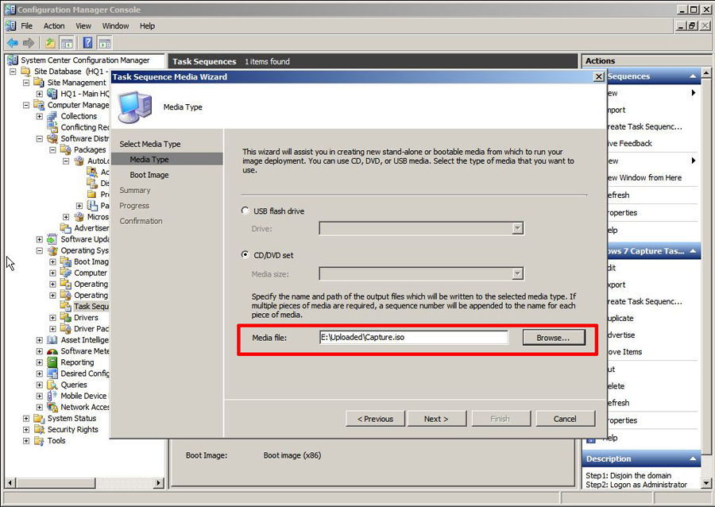Click the Tools folder icon in tree
Viewport: 715px width, 507px height.
39,441
